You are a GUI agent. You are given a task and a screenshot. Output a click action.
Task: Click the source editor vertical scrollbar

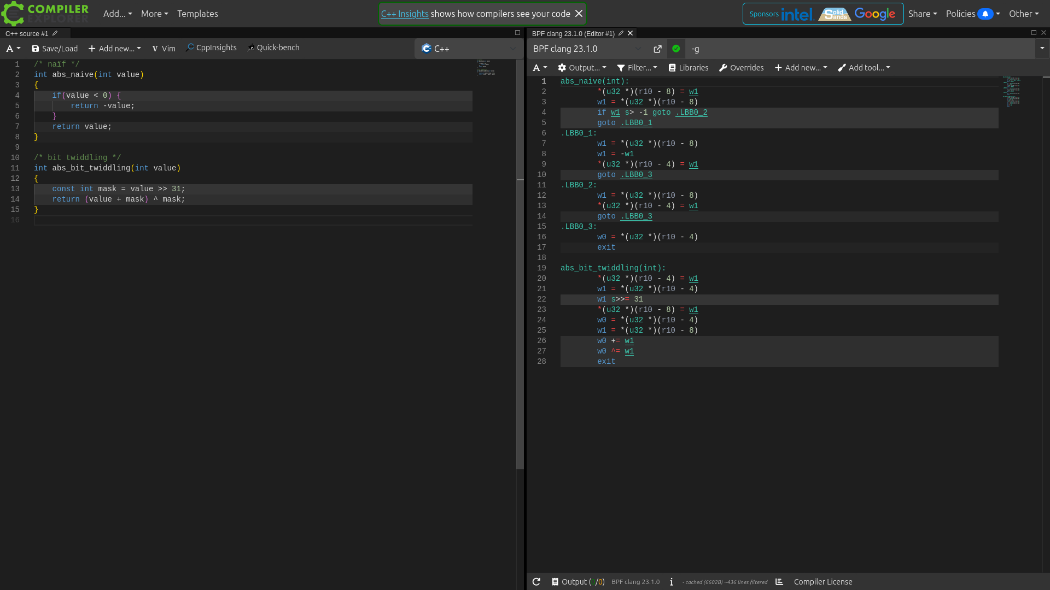click(520, 264)
